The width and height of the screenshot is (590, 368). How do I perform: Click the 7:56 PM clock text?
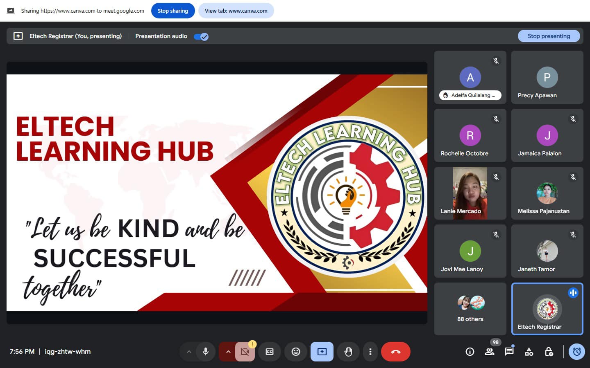(x=22, y=352)
